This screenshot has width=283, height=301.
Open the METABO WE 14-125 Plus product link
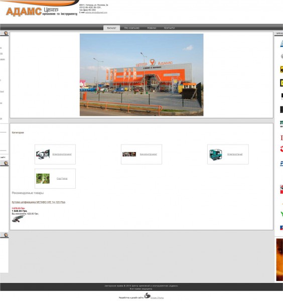39,202
